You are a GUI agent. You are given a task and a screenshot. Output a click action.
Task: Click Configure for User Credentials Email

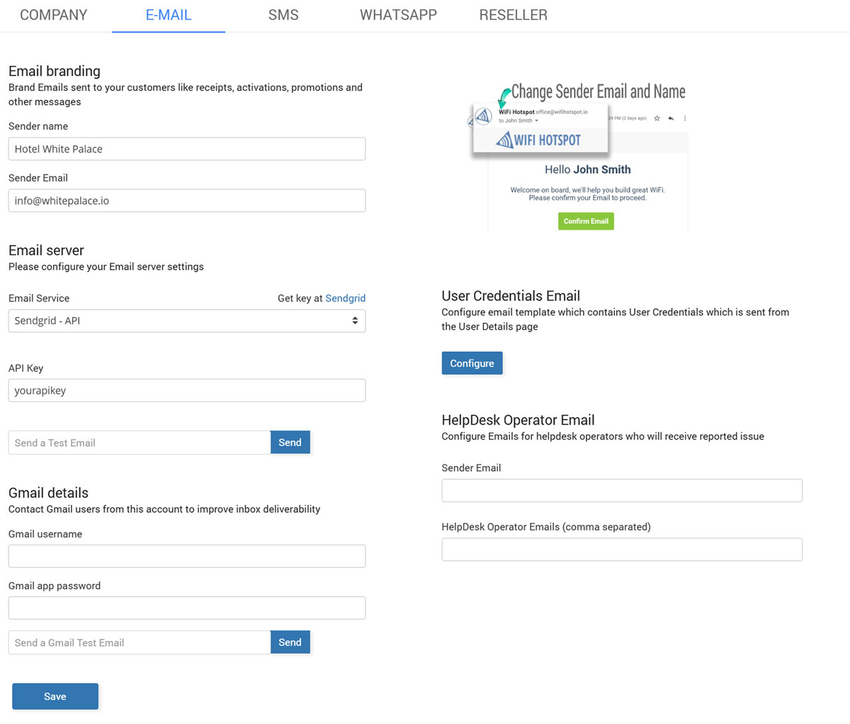pyautogui.click(x=472, y=363)
